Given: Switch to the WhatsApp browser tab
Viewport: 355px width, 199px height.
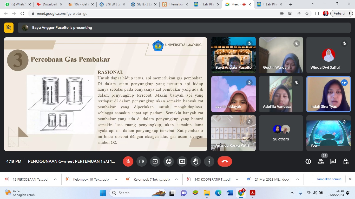Looking at the screenshot, I should [17, 4].
